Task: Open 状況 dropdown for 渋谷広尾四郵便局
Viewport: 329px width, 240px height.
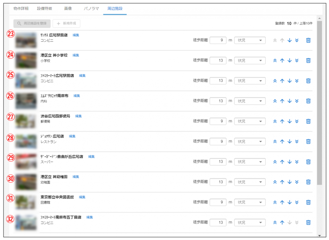Action: click(x=250, y=121)
